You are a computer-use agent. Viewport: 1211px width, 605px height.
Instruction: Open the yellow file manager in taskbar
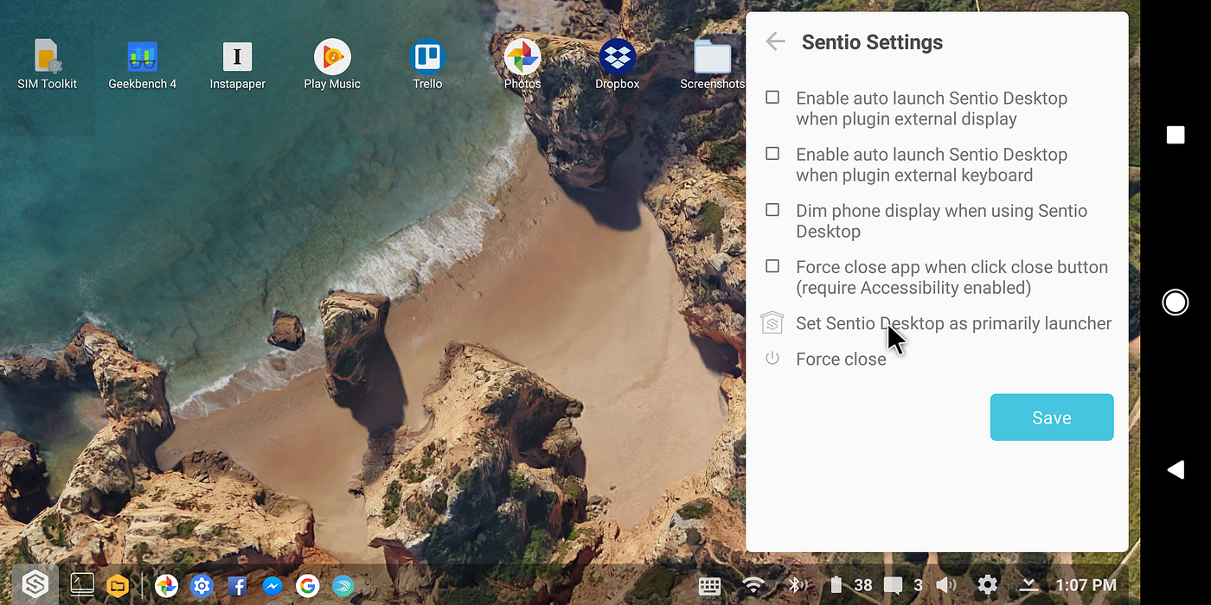[118, 586]
